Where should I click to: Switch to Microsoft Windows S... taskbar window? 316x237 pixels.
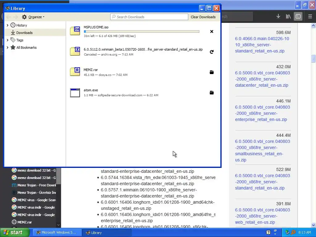point(57,232)
